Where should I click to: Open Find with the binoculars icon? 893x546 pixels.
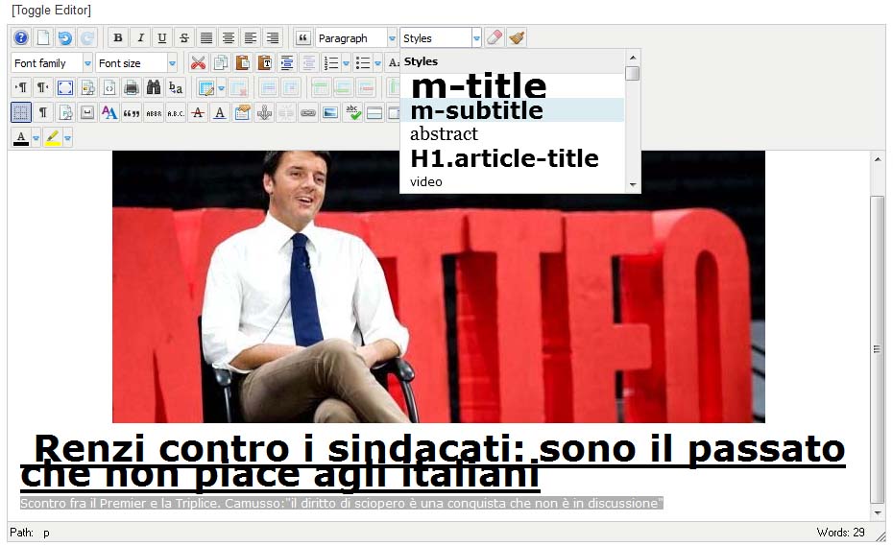(x=154, y=88)
